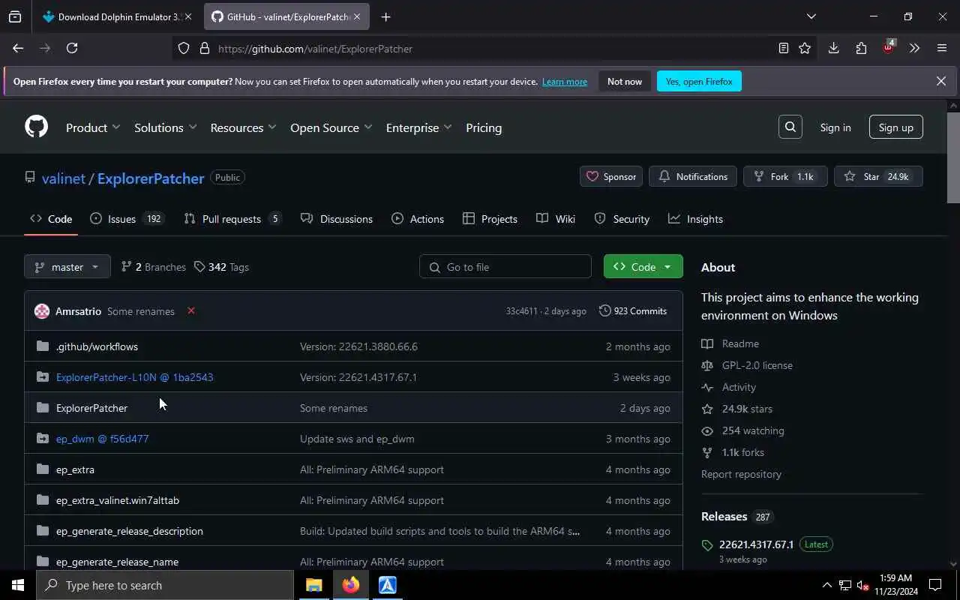Screen dimensions: 960x600
Task: Go back with the browser back arrow
Action: click(18, 48)
